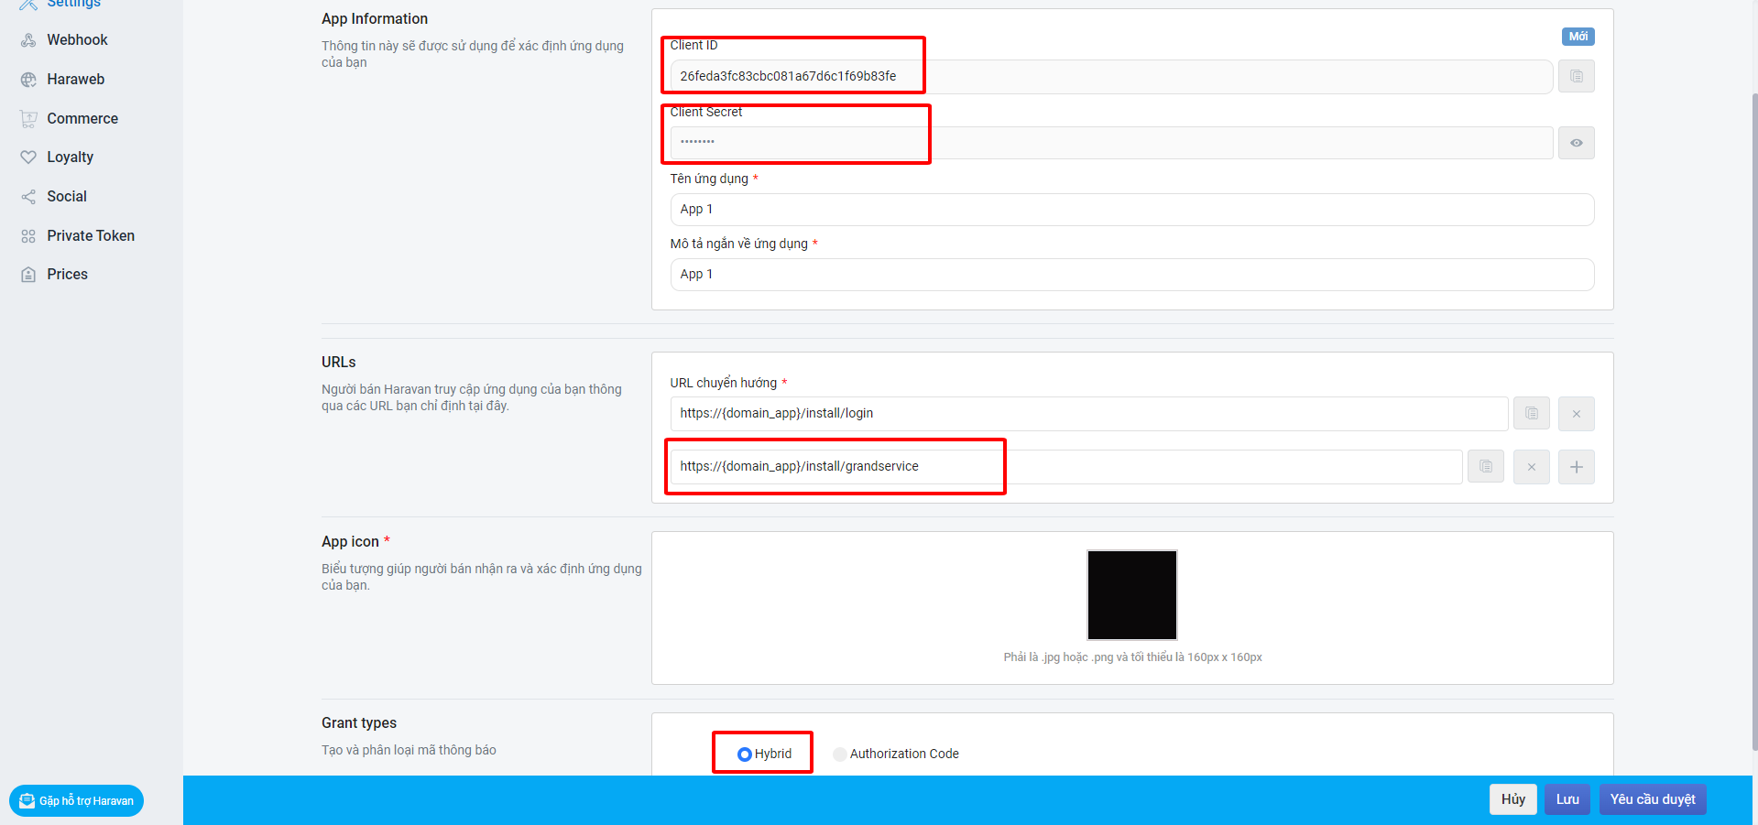Choose the Authorization Code grant type
The width and height of the screenshot is (1758, 825).
(x=840, y=754)
